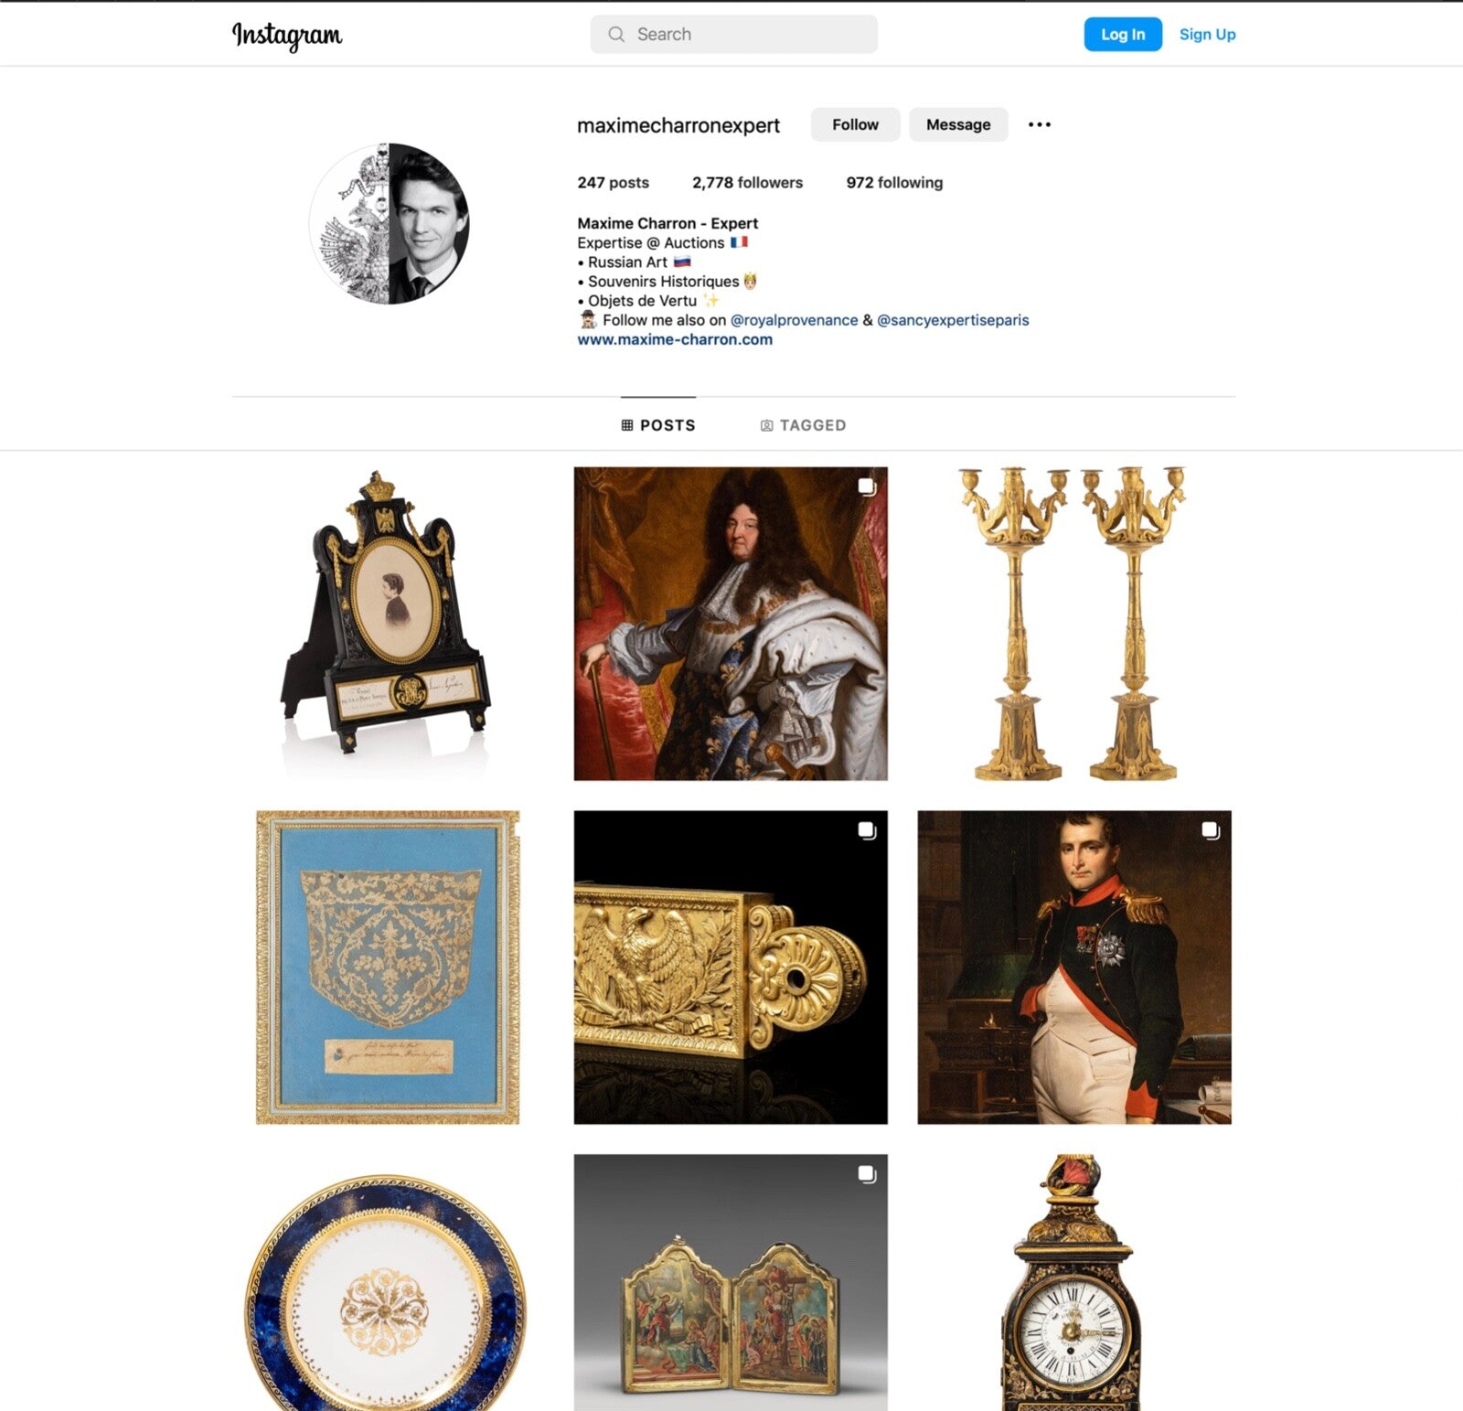
Task: Switch to the TAGGED tab
Action: [x=803, y=425]
